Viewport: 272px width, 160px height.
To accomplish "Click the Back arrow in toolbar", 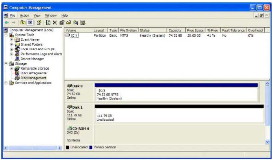I will [7, 22].
